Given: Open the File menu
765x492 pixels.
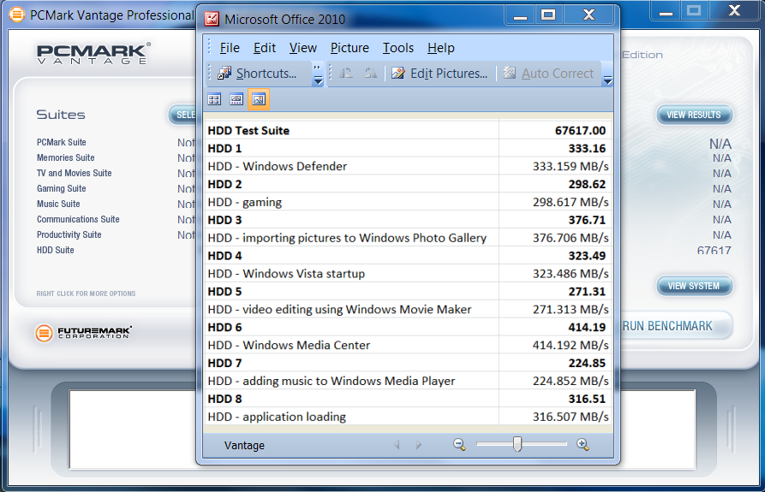Looking at the screenshot, I should click(x=230, y=48).
